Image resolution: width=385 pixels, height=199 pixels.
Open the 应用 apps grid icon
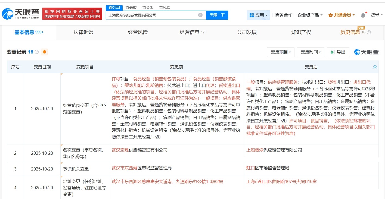coord(252,15)
